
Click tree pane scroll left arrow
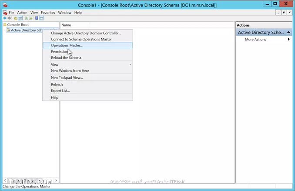[5, 180]
